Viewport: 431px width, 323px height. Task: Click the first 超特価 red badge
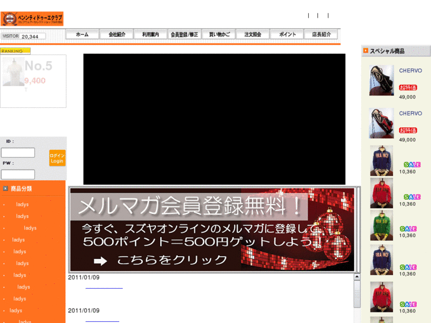click(408, 88)
